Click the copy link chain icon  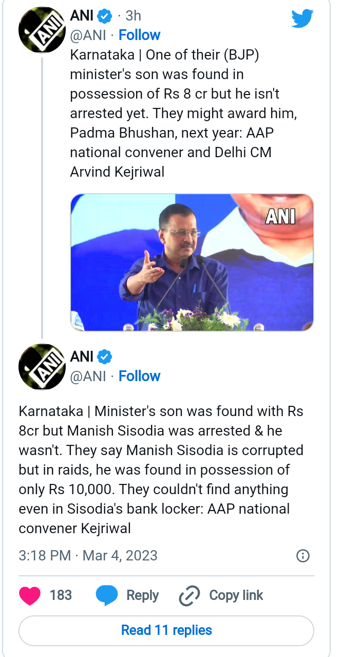click(x=189, y=596)
